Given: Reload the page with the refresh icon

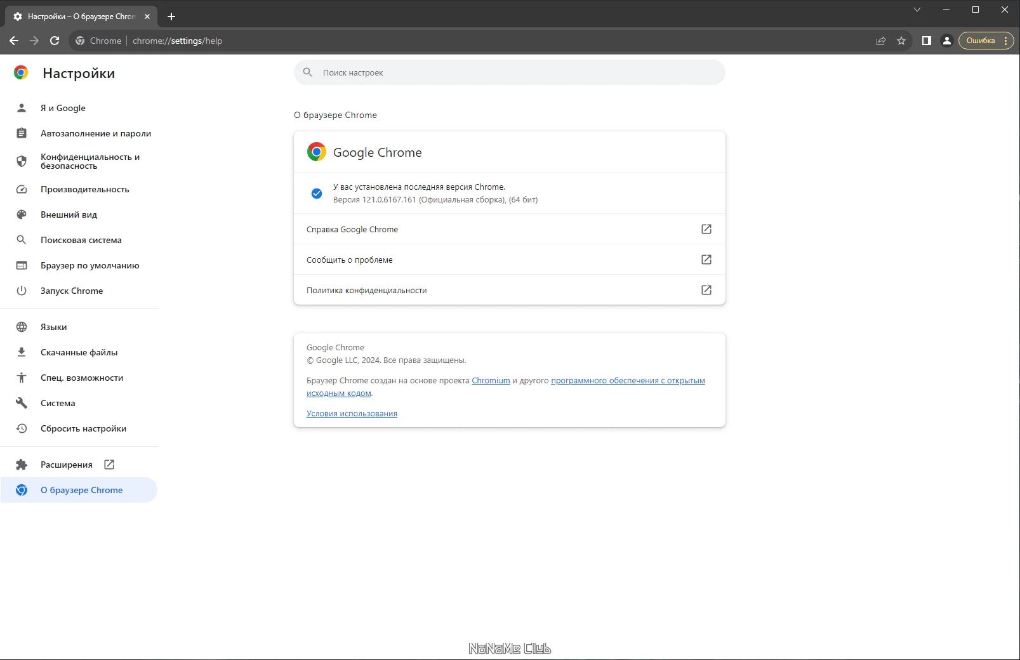Looking at the screenshot, I should pos(55,41).
